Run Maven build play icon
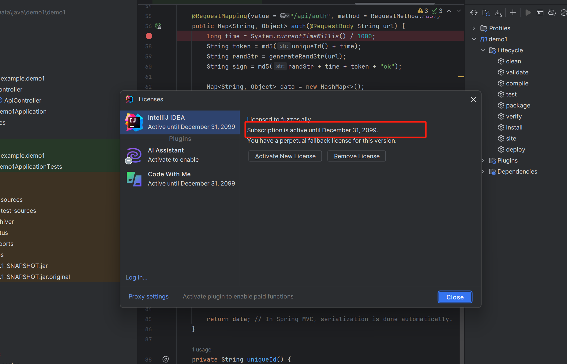Image resolution: width=567 pixels, height=364 pixels. coord(528,13)
